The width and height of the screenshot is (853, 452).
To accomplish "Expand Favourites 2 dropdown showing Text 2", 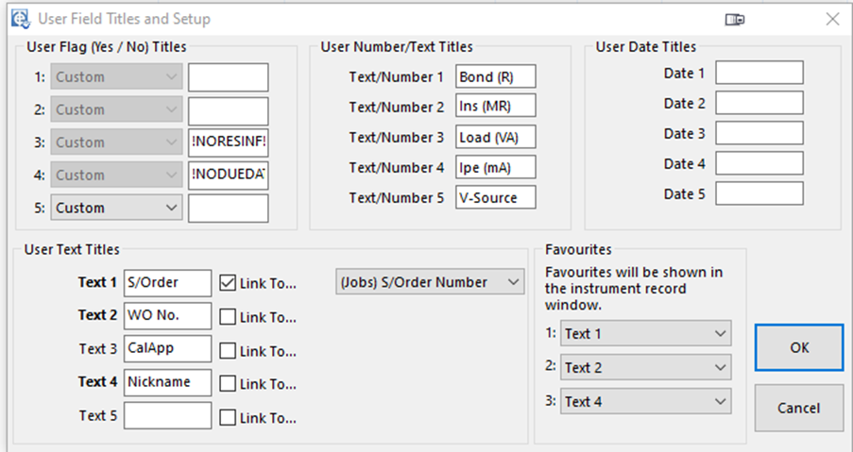I will pos(645,368).
